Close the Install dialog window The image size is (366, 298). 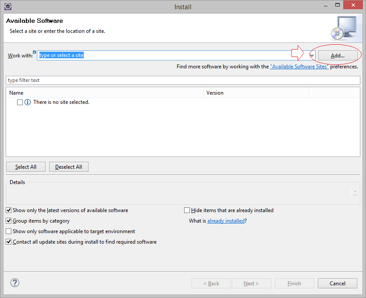pyautogui.click(x=353, y=5)
